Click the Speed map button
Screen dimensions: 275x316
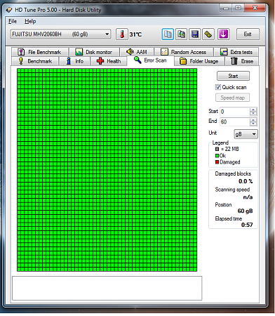[232, 98]
